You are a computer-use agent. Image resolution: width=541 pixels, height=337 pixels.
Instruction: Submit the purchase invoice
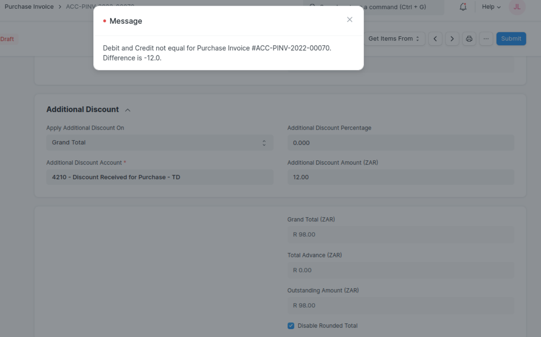[x=511, y=38]
